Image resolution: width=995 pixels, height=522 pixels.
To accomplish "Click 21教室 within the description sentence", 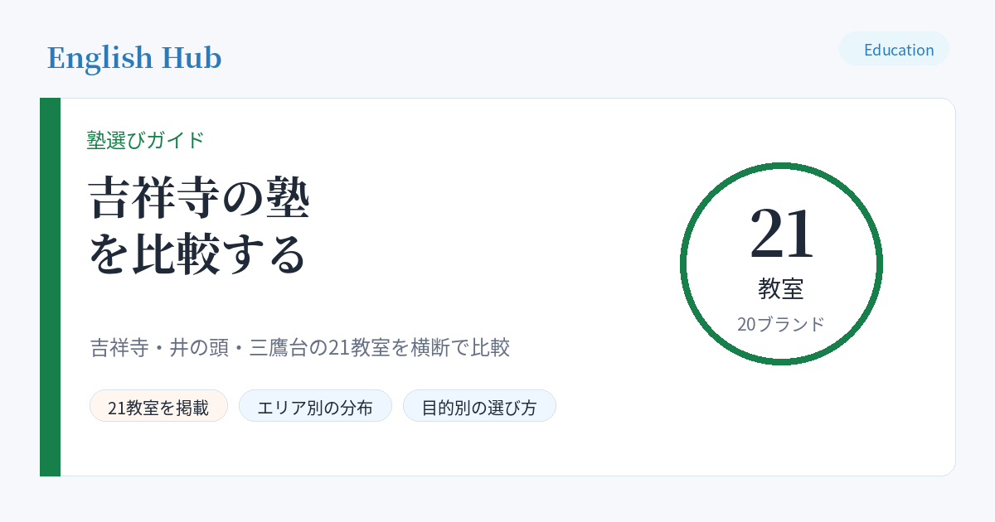I will 360,347.
